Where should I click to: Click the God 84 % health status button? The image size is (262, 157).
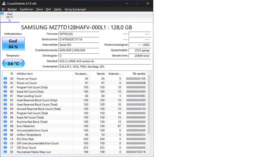point(13,44)
